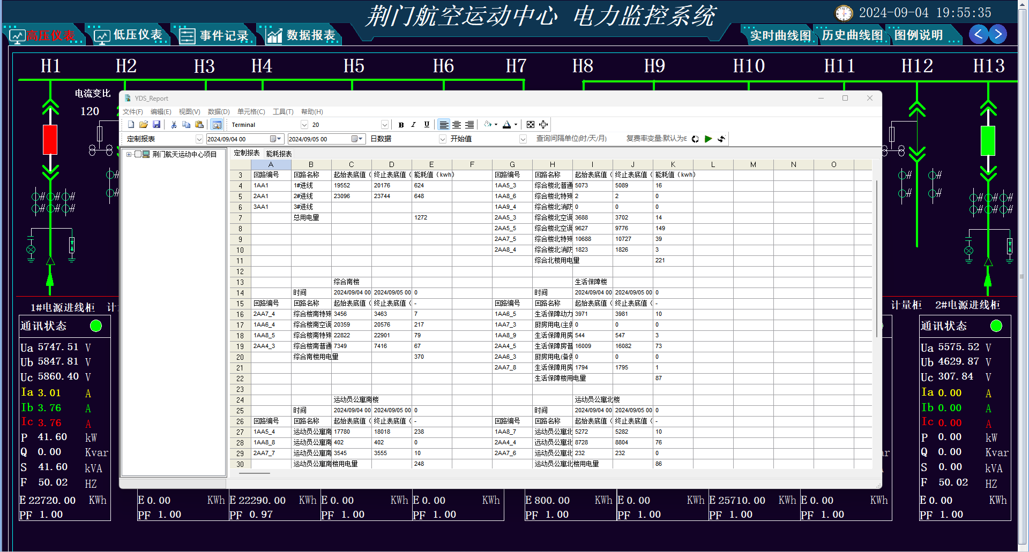The height and width of the screenshot is (552, 1029).
Task: Open the 帮助(H) menu
Action: click(312, 112)
